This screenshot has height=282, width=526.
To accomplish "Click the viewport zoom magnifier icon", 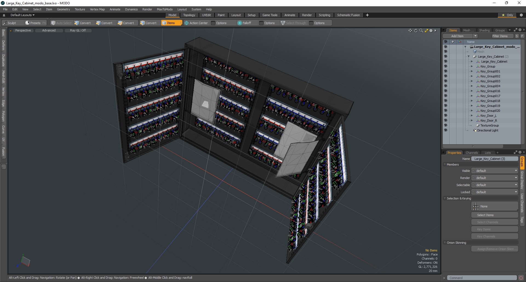I will pos(421,31).
